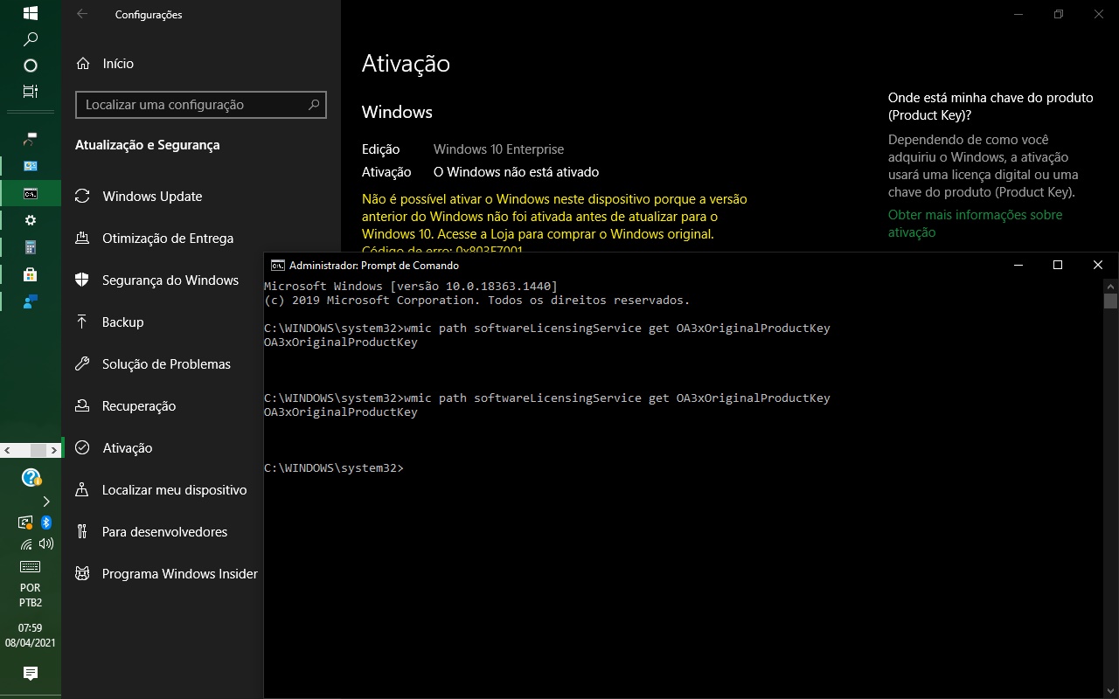
Task: Open the Snipping tool taskbar icon
Action: pos(31,138)
